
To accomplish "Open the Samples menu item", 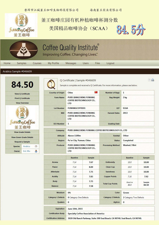I will 22,63.
